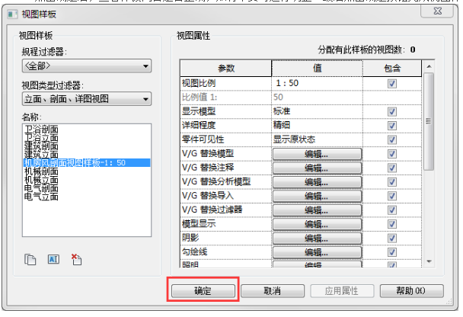Toggle the 视图比例 include checkbox
463x317 pixels.
tap(392, 82)
